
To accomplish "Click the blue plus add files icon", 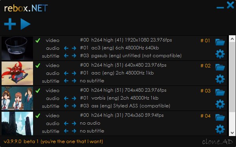I will point(10,24).
